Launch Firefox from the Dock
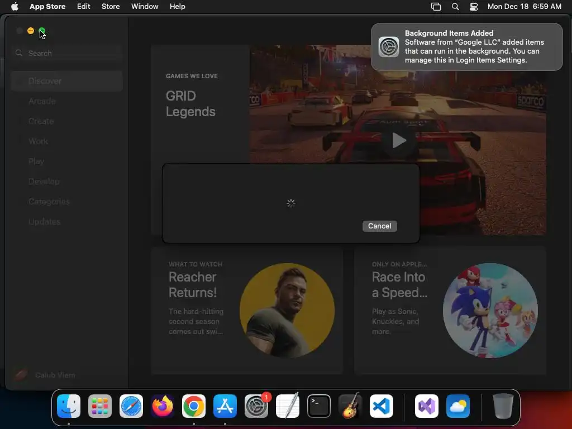Screen dimensions: 572x429 pos(163,406)
